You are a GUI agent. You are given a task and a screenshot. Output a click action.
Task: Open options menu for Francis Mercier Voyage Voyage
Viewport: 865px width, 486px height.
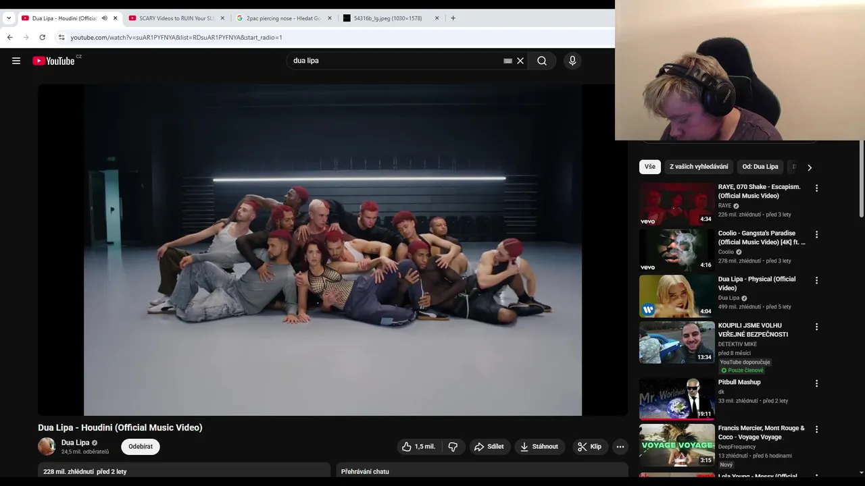(x=816, y=429)
